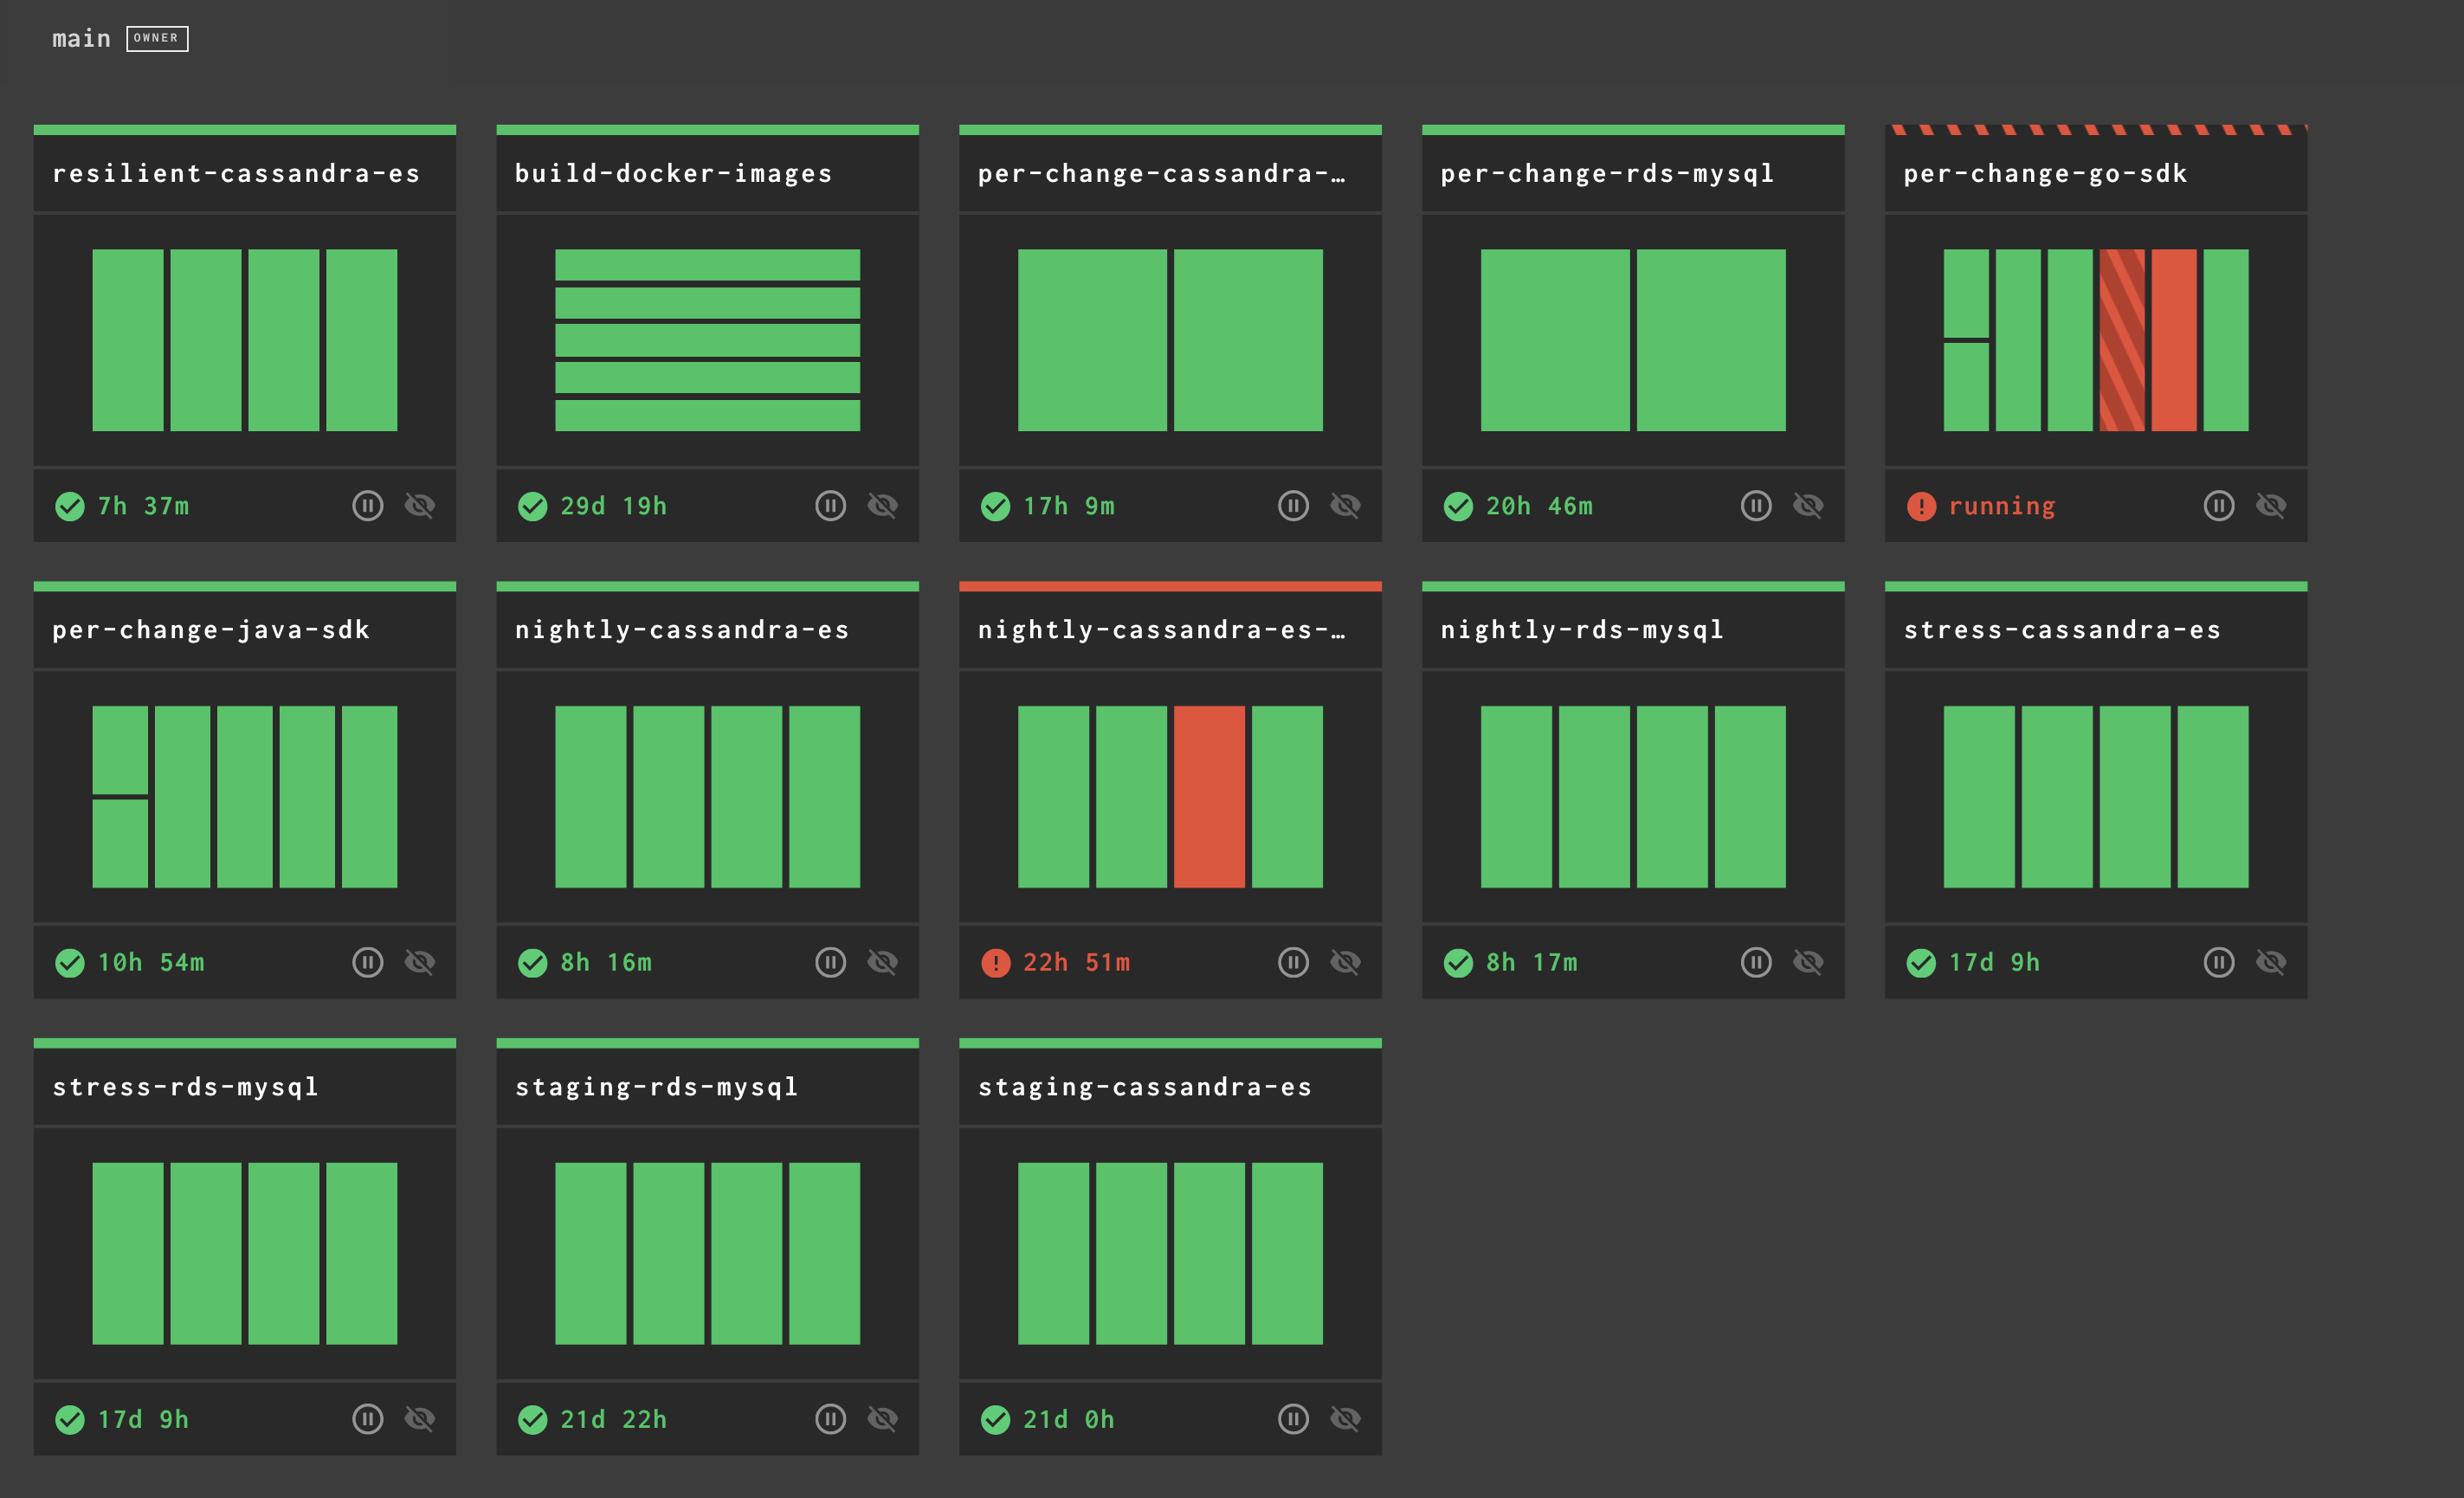Click the OWNER role badge

click(157, 39)
